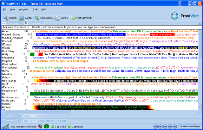This screenshot has height=130, width=203.
Task: Click the vertical scrollbar up arrow
Action: click(x=200, y=31)
